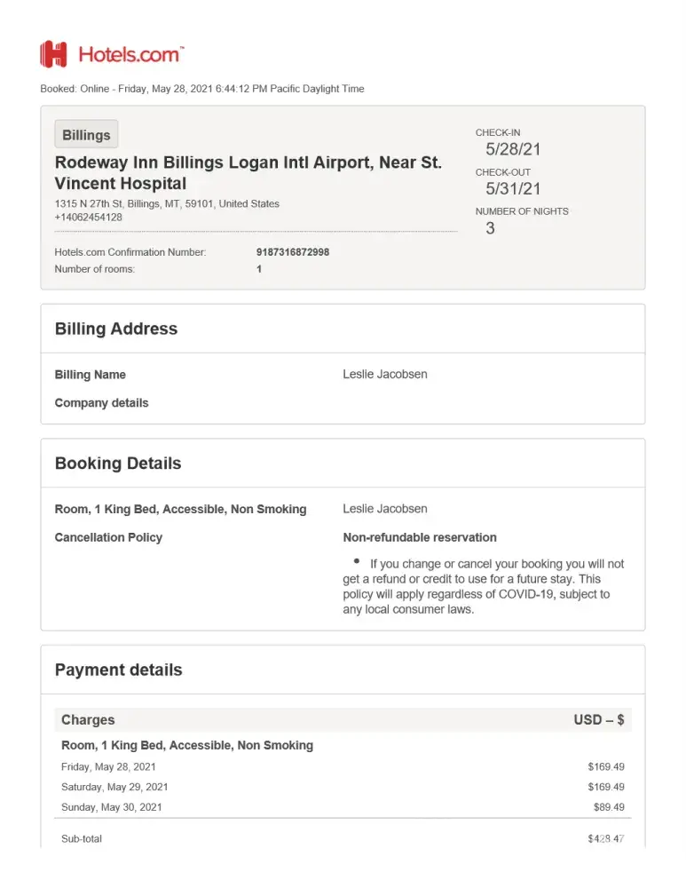Click the Rodeway Inn Billings hotel name
The image size is (686, 888).
click(x=248, y=173)
